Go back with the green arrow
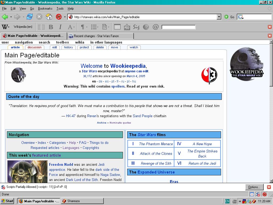Screen dimensions: 273x205 coord(5,17)
